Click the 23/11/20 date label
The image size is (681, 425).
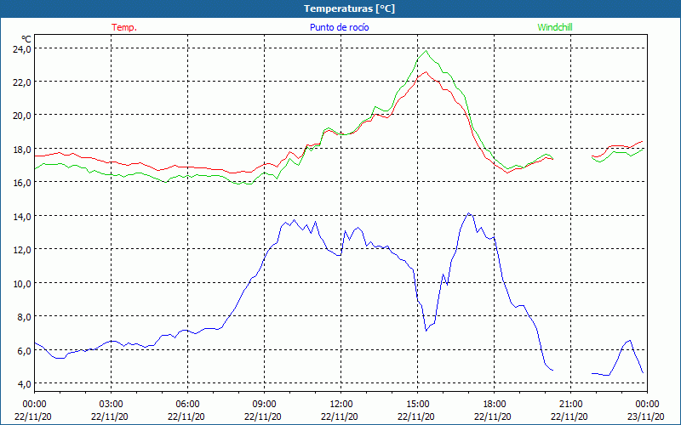(x=646, y=416)
